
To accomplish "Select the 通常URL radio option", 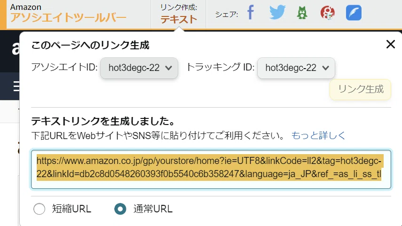I will click(120, 209).
